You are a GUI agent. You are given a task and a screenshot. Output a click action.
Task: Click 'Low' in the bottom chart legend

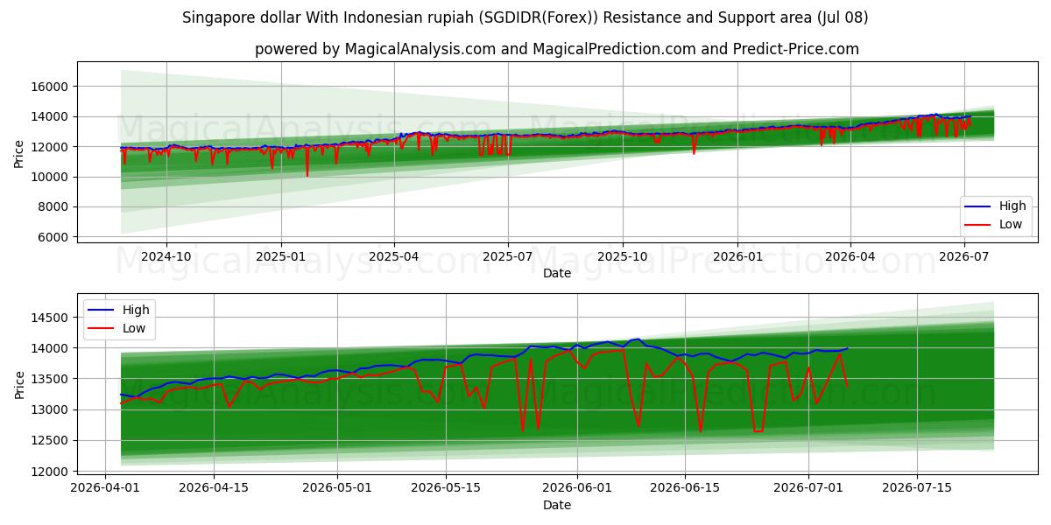pyautogui.click(x=134, y=328)
